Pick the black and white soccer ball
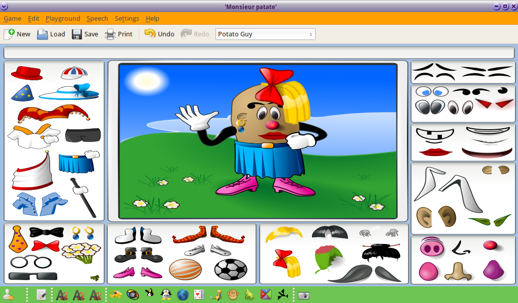This screenshot has width=518, height=303. point(231,269)
